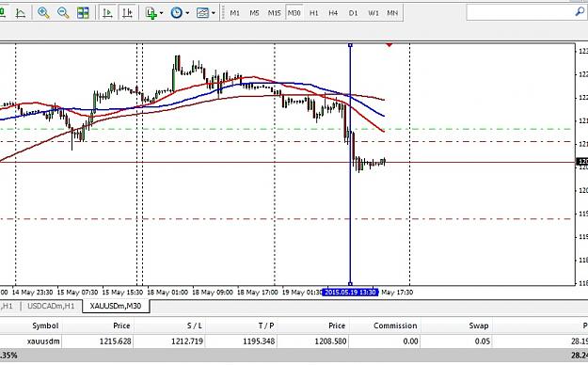
Task: Open the Templates dropdown arrow
Action: (x=213, y=13)
